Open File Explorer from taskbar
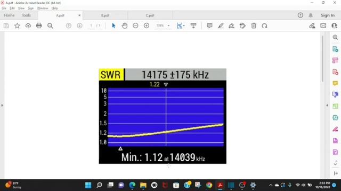This screenshot has height=191, width=341. pos(143,185)
